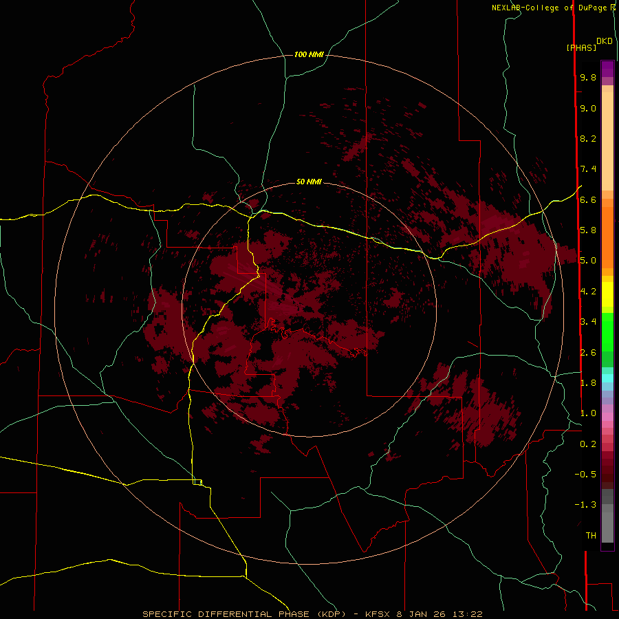Click the 3.4 value on the color scale
619x619 pixels.
pyautogui.click(x=588, y=322)
